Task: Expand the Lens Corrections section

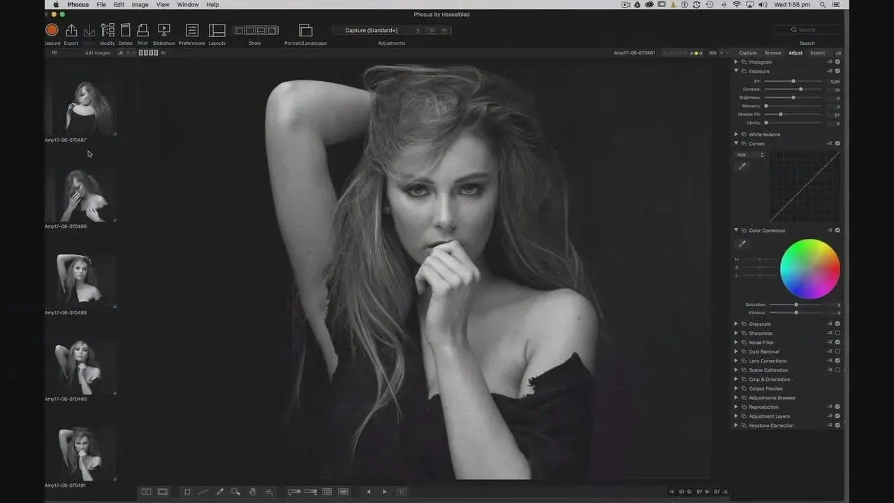Action: 735,361
